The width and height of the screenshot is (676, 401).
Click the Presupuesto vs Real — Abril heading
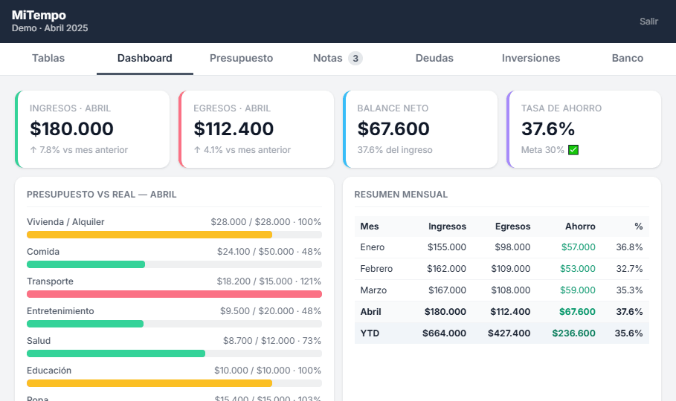[102, 195]
